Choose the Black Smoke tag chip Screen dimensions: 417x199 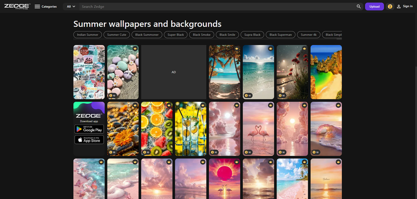pos(201,35)
